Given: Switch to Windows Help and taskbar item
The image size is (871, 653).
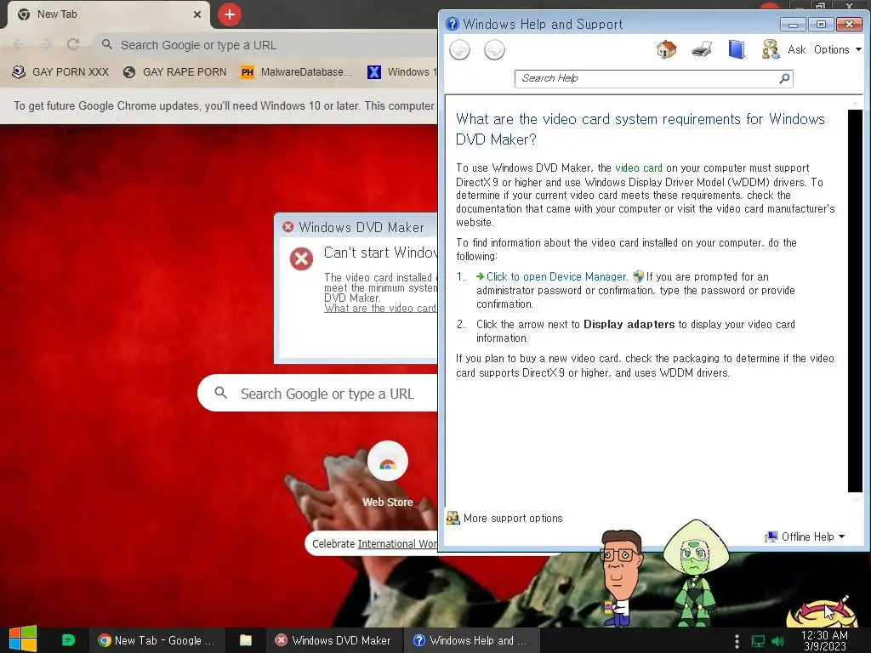Looking at the screenshot, I should [471, 640].
